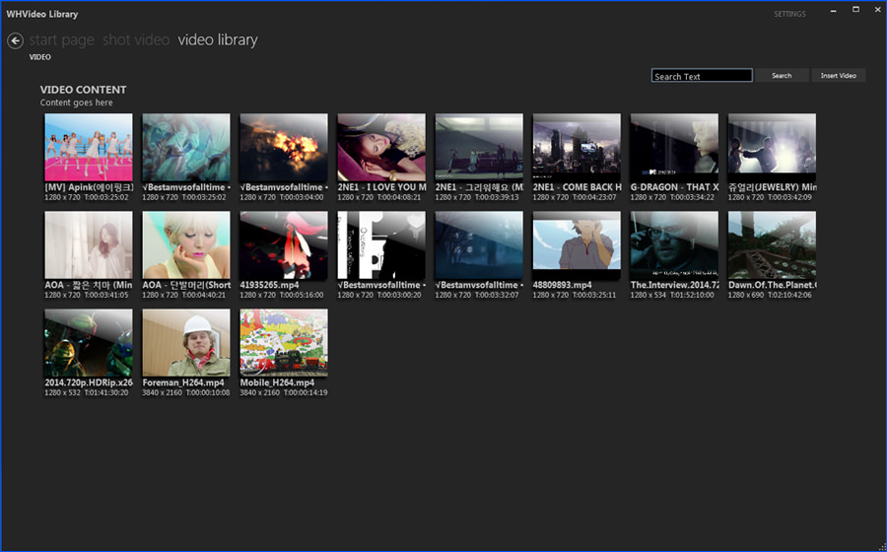
Task: Open the 48809893.mp4 thumbnail
Action: (x=577, y=244)
